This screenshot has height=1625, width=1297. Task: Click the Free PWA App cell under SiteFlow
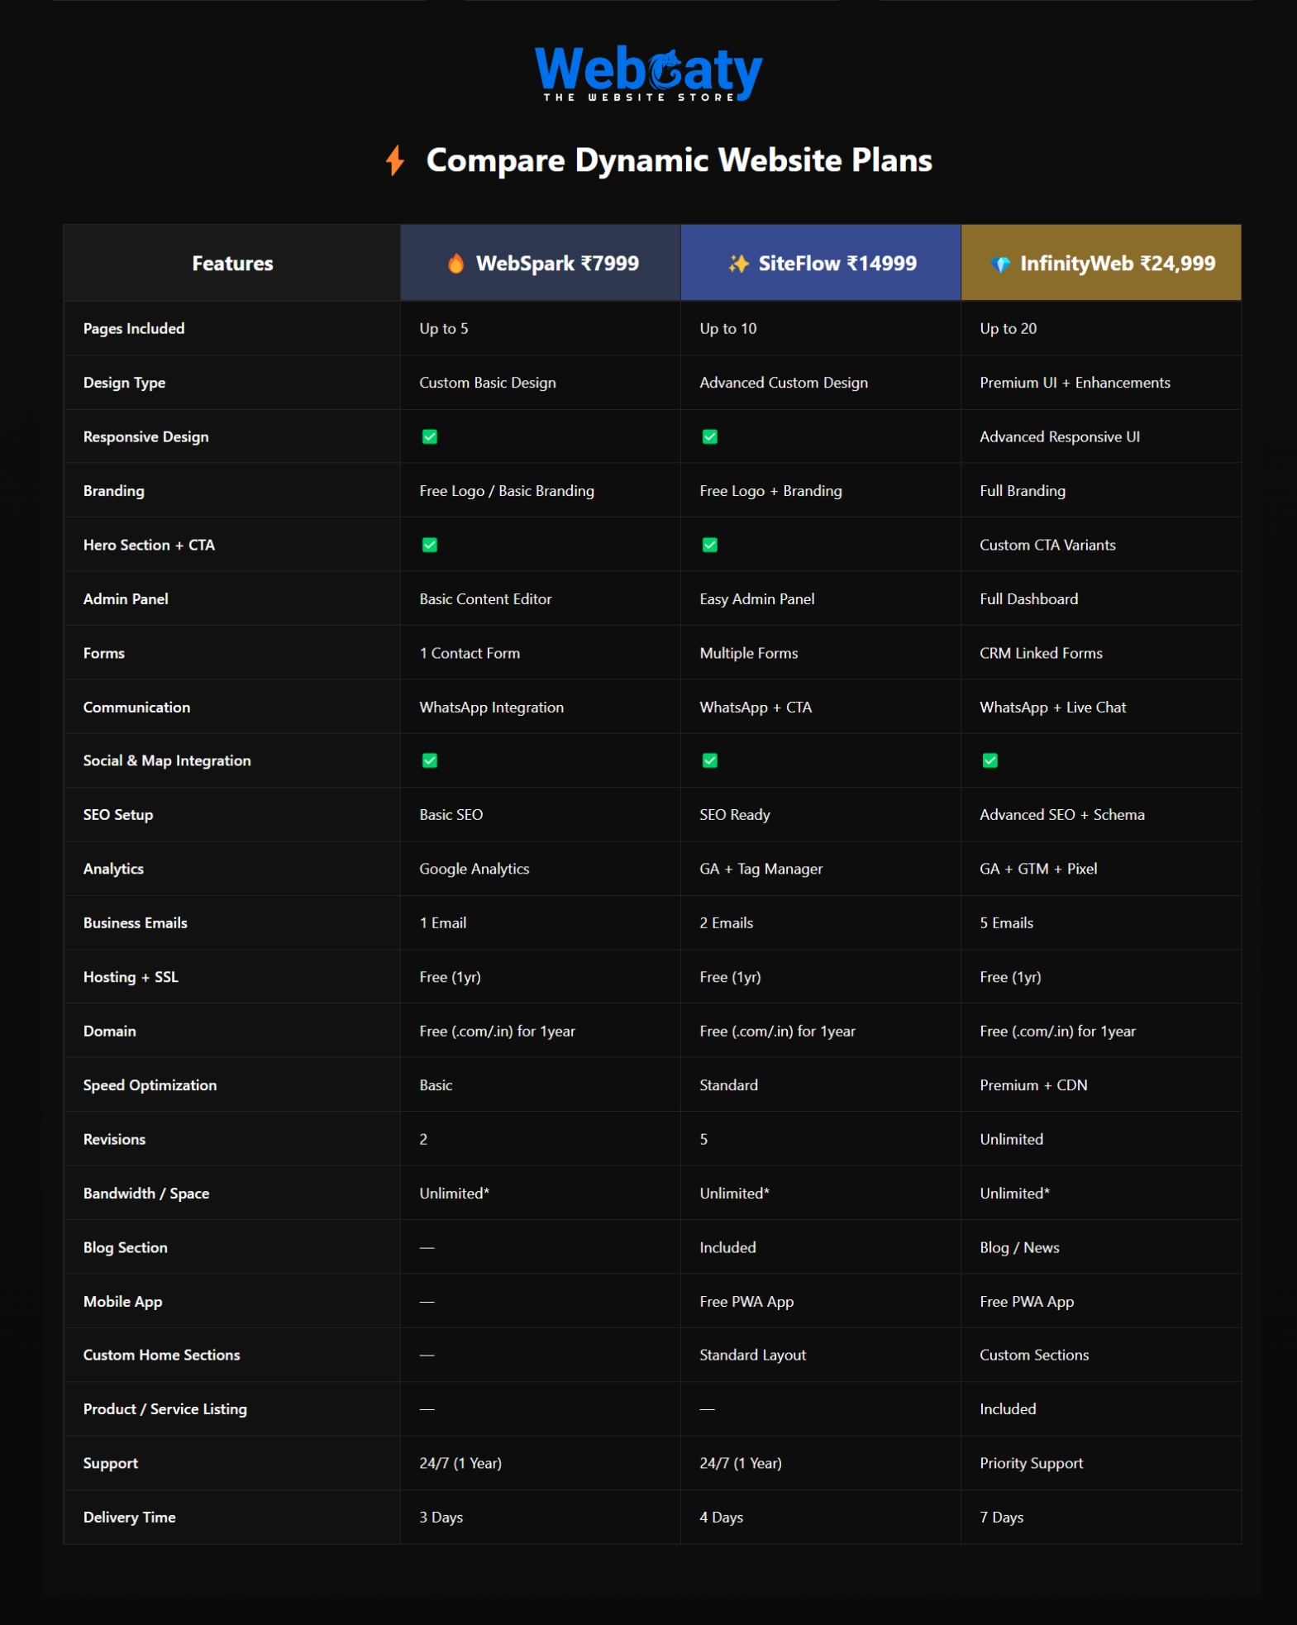[x=746, y=1302]
